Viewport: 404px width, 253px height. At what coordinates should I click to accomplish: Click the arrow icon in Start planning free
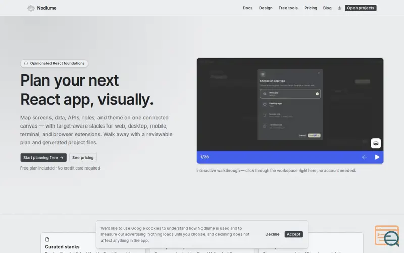click(x=62, y=158)
